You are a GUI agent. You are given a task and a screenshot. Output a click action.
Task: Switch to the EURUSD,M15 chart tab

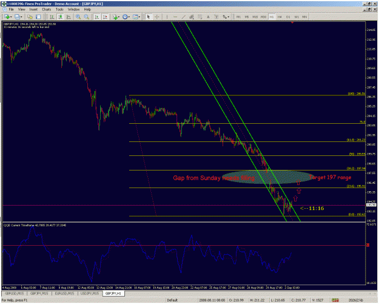click(x=64, y=294)
